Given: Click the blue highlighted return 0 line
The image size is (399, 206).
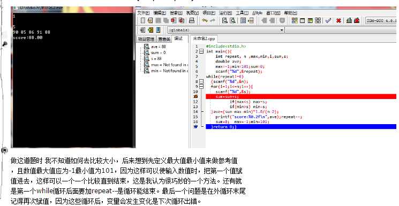Looking at the screenshot, I should [x=301, y=127].
